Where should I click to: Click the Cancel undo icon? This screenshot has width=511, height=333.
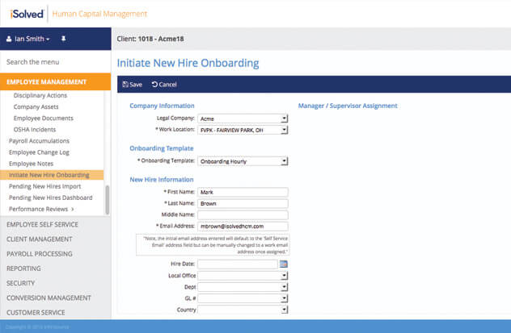154,85
